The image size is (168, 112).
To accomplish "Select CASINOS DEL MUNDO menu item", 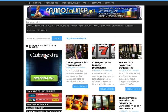I will click(x=71, y=3).
